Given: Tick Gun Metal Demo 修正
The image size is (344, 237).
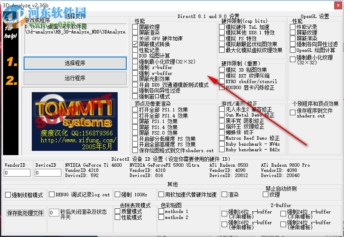Looking at the screenshot, I should (x=222, y=115).
